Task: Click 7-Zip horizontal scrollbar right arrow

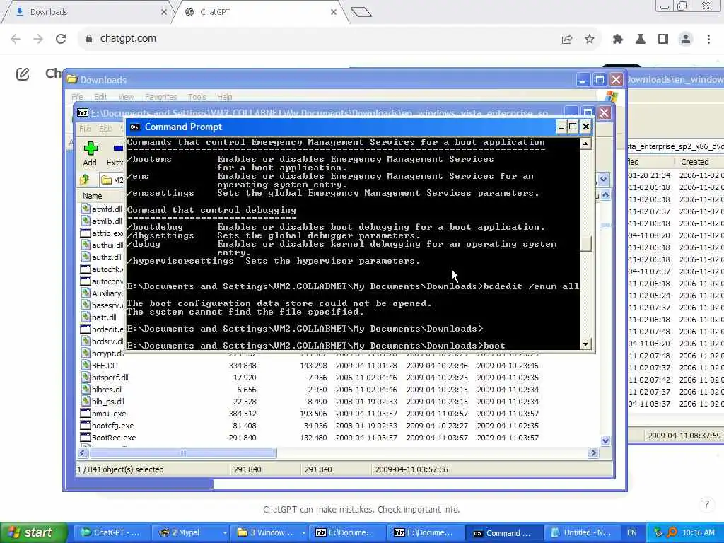Action: click(x=594, y=453)
